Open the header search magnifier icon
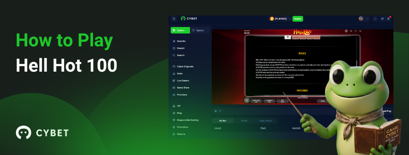Viewport: 409px width, 155px height. 375,19
